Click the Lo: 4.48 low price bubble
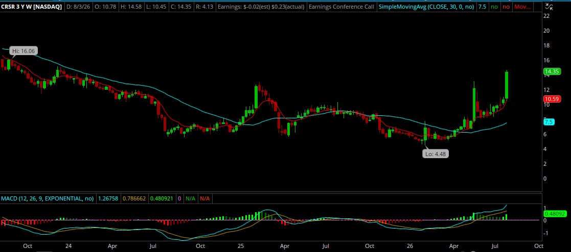571x252 pixels. [x=436, y=154]
